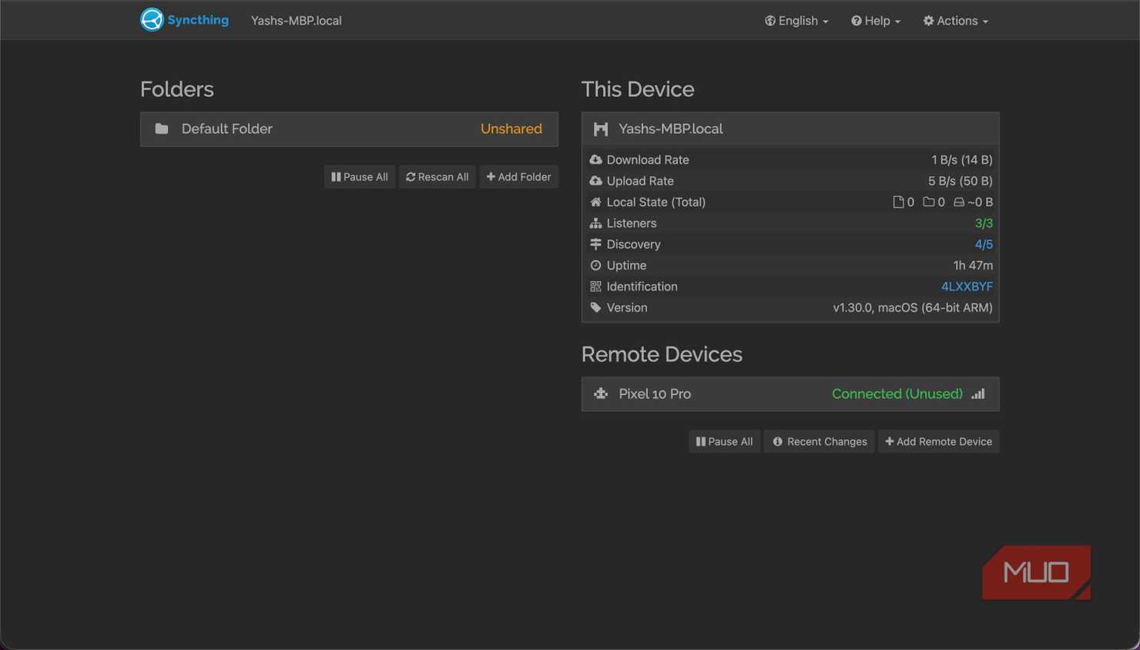Click the Pixel 10 Pro device icon

[x=601, y=394]
